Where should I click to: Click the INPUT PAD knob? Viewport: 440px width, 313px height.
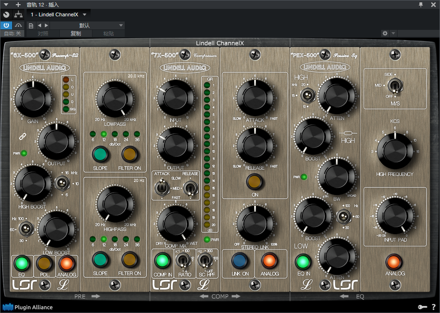click(395, 216)
